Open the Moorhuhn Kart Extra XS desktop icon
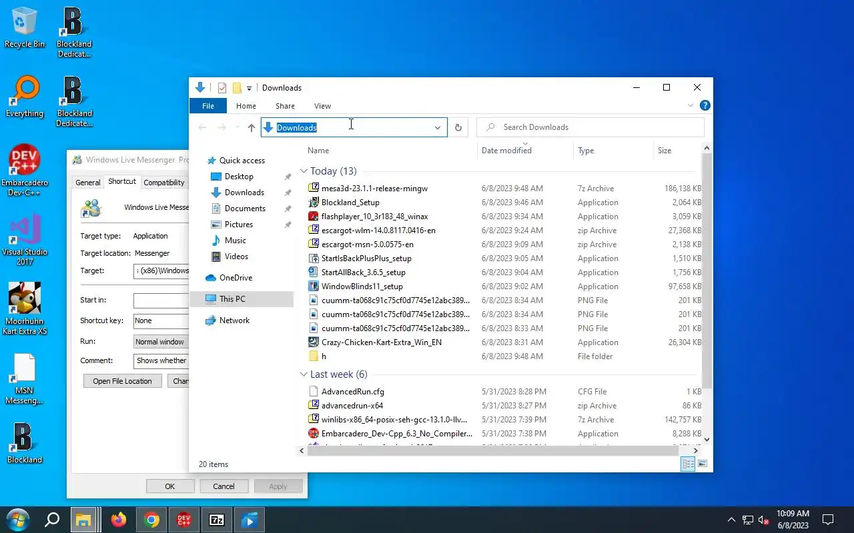This screenshot has width=854, height=533. 25,309
